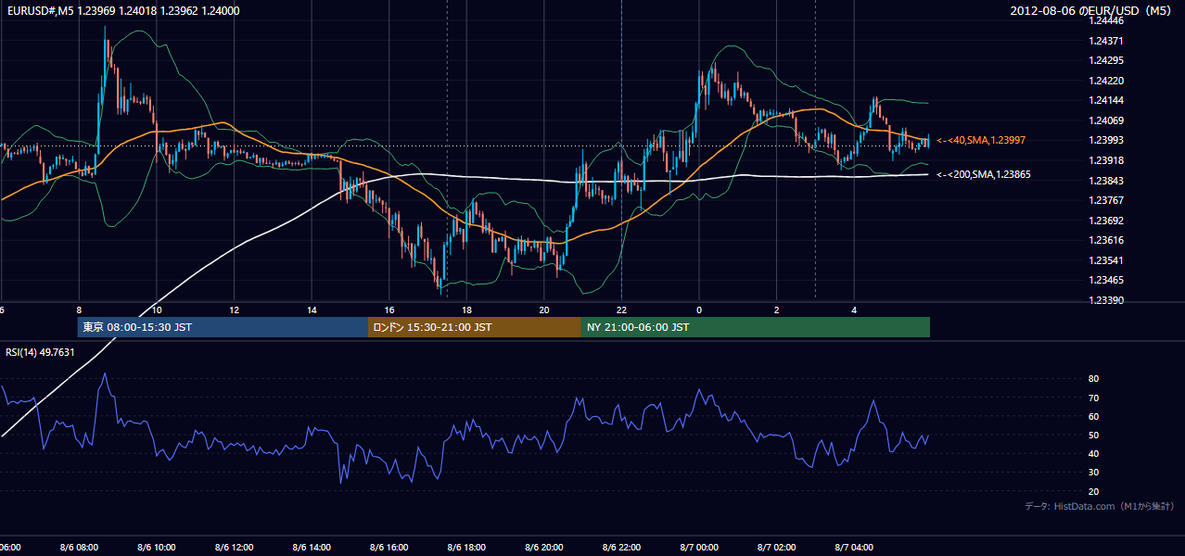Viewport: 1185px width, 556px height.
Task: Click RSI scale value 80
Action: [1093, 379]
